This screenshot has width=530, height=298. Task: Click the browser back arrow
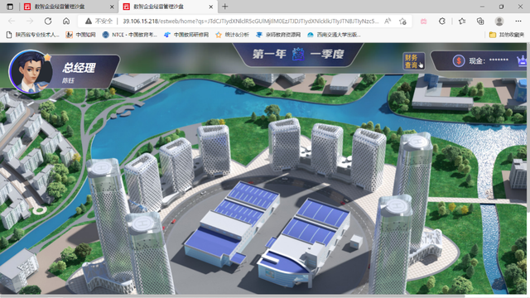point(12,22)
